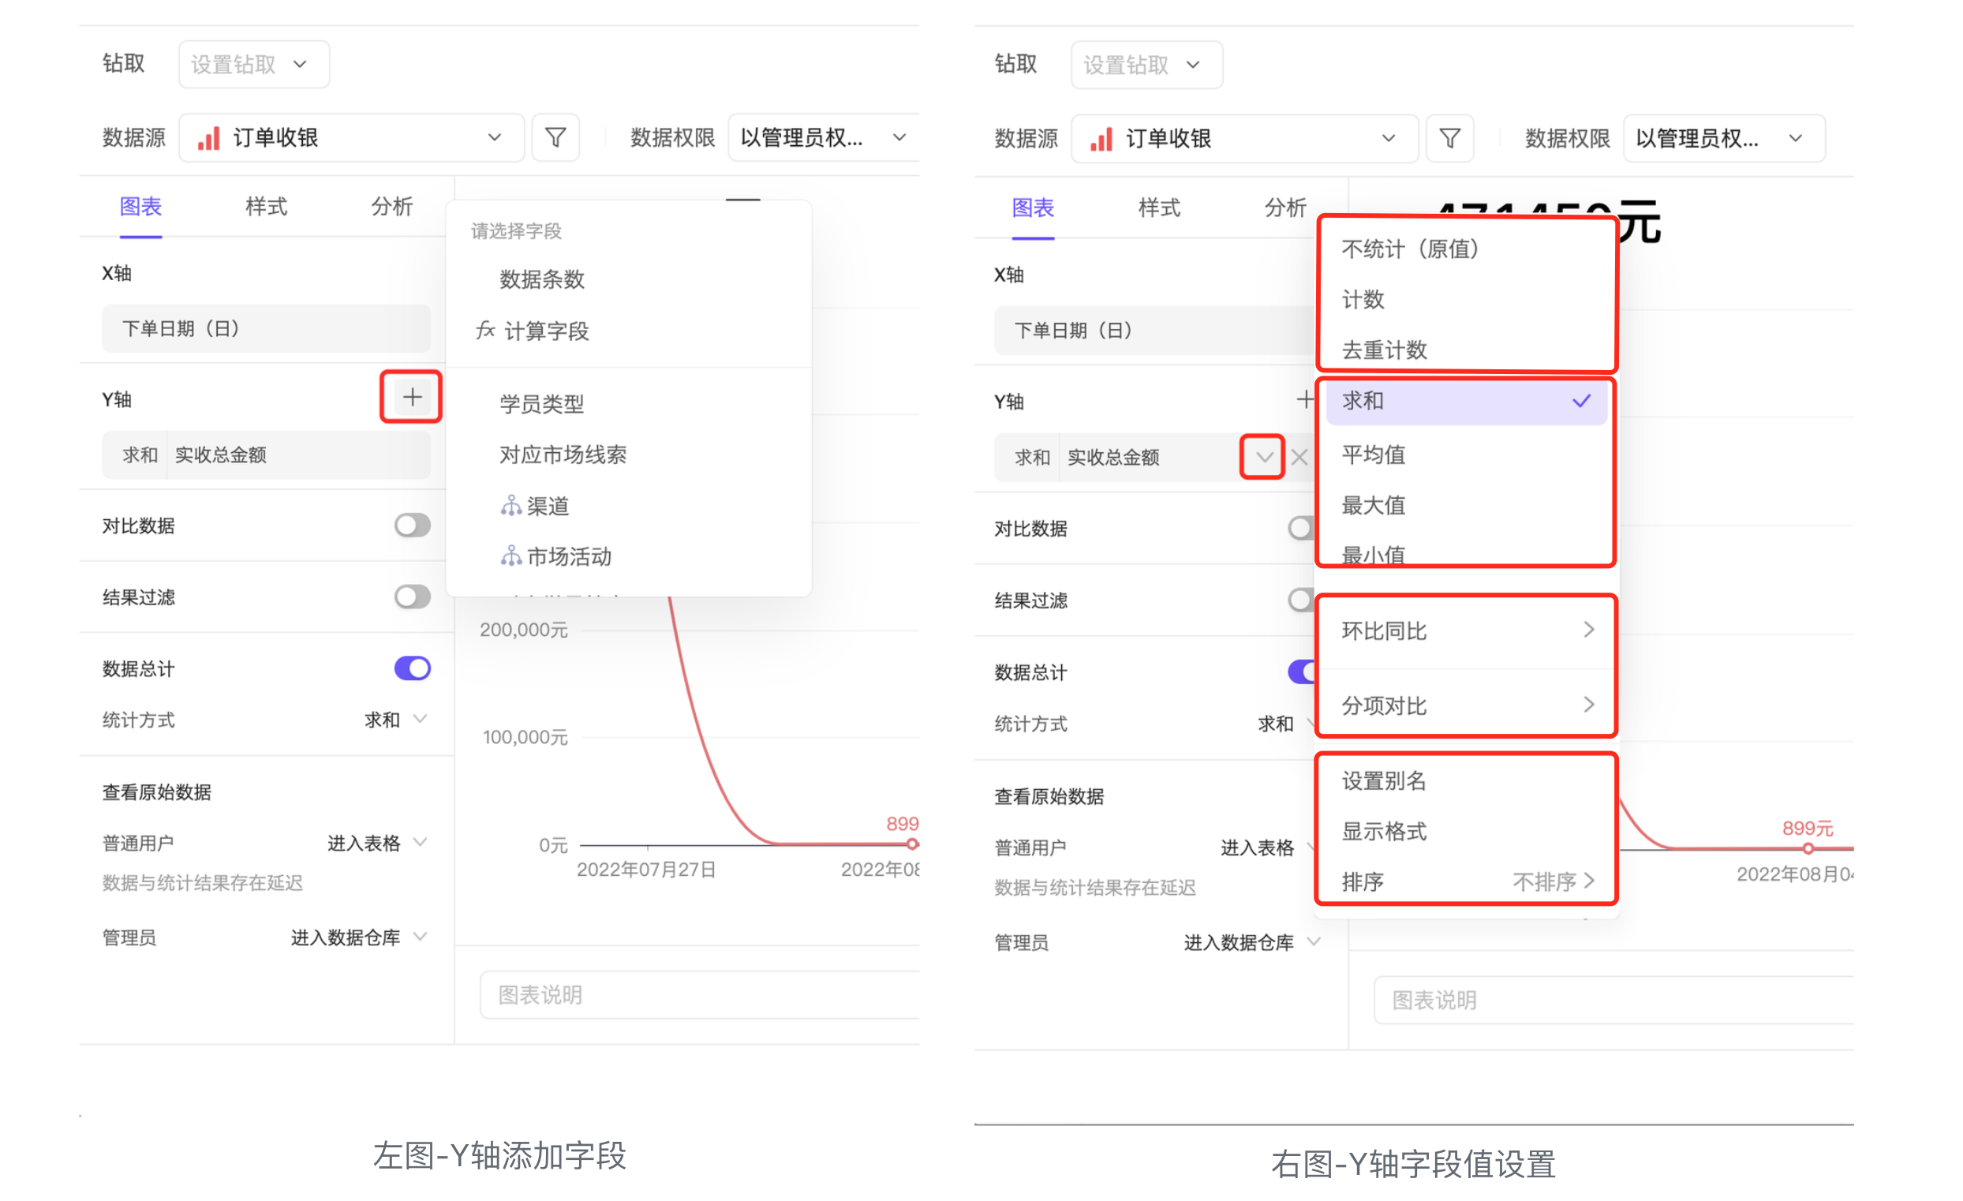
Task: Select the checked 求和 option
Action: (x=1467, y=401)
